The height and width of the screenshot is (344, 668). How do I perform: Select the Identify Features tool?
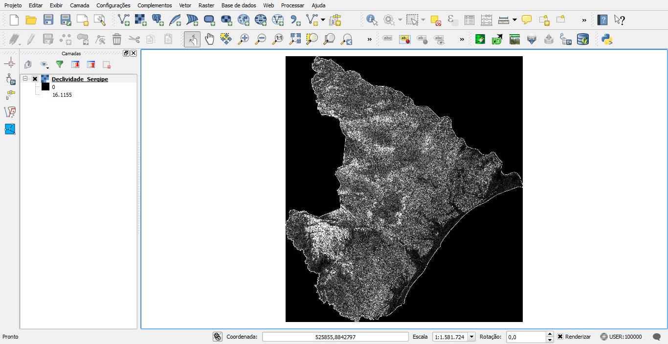click(x=371, y=20)
